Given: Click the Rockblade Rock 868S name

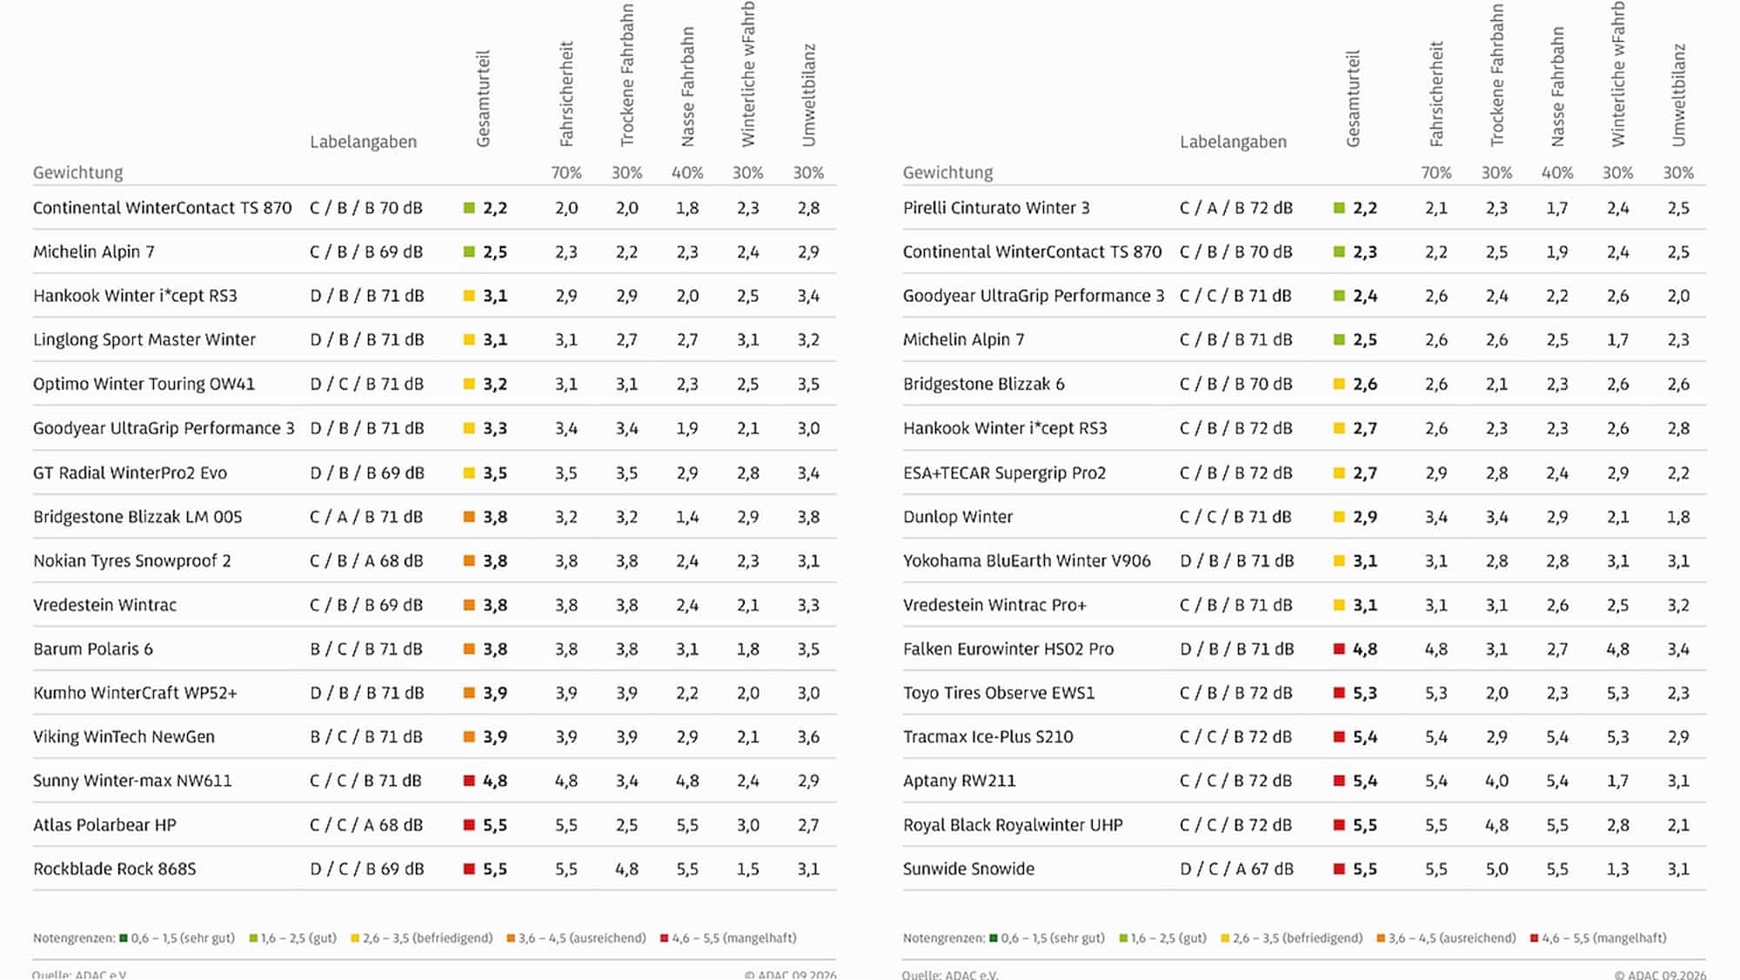Looking at the screenshot, I should (x=115, y=869).
